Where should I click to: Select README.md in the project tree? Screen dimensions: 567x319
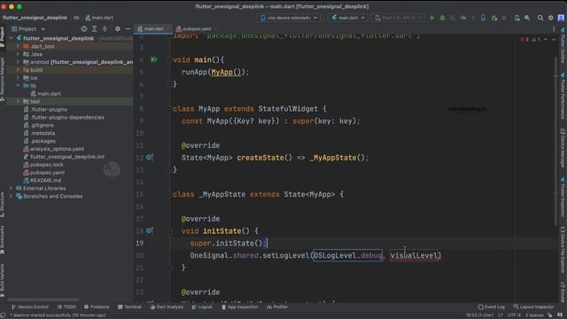tap(42, 180)
